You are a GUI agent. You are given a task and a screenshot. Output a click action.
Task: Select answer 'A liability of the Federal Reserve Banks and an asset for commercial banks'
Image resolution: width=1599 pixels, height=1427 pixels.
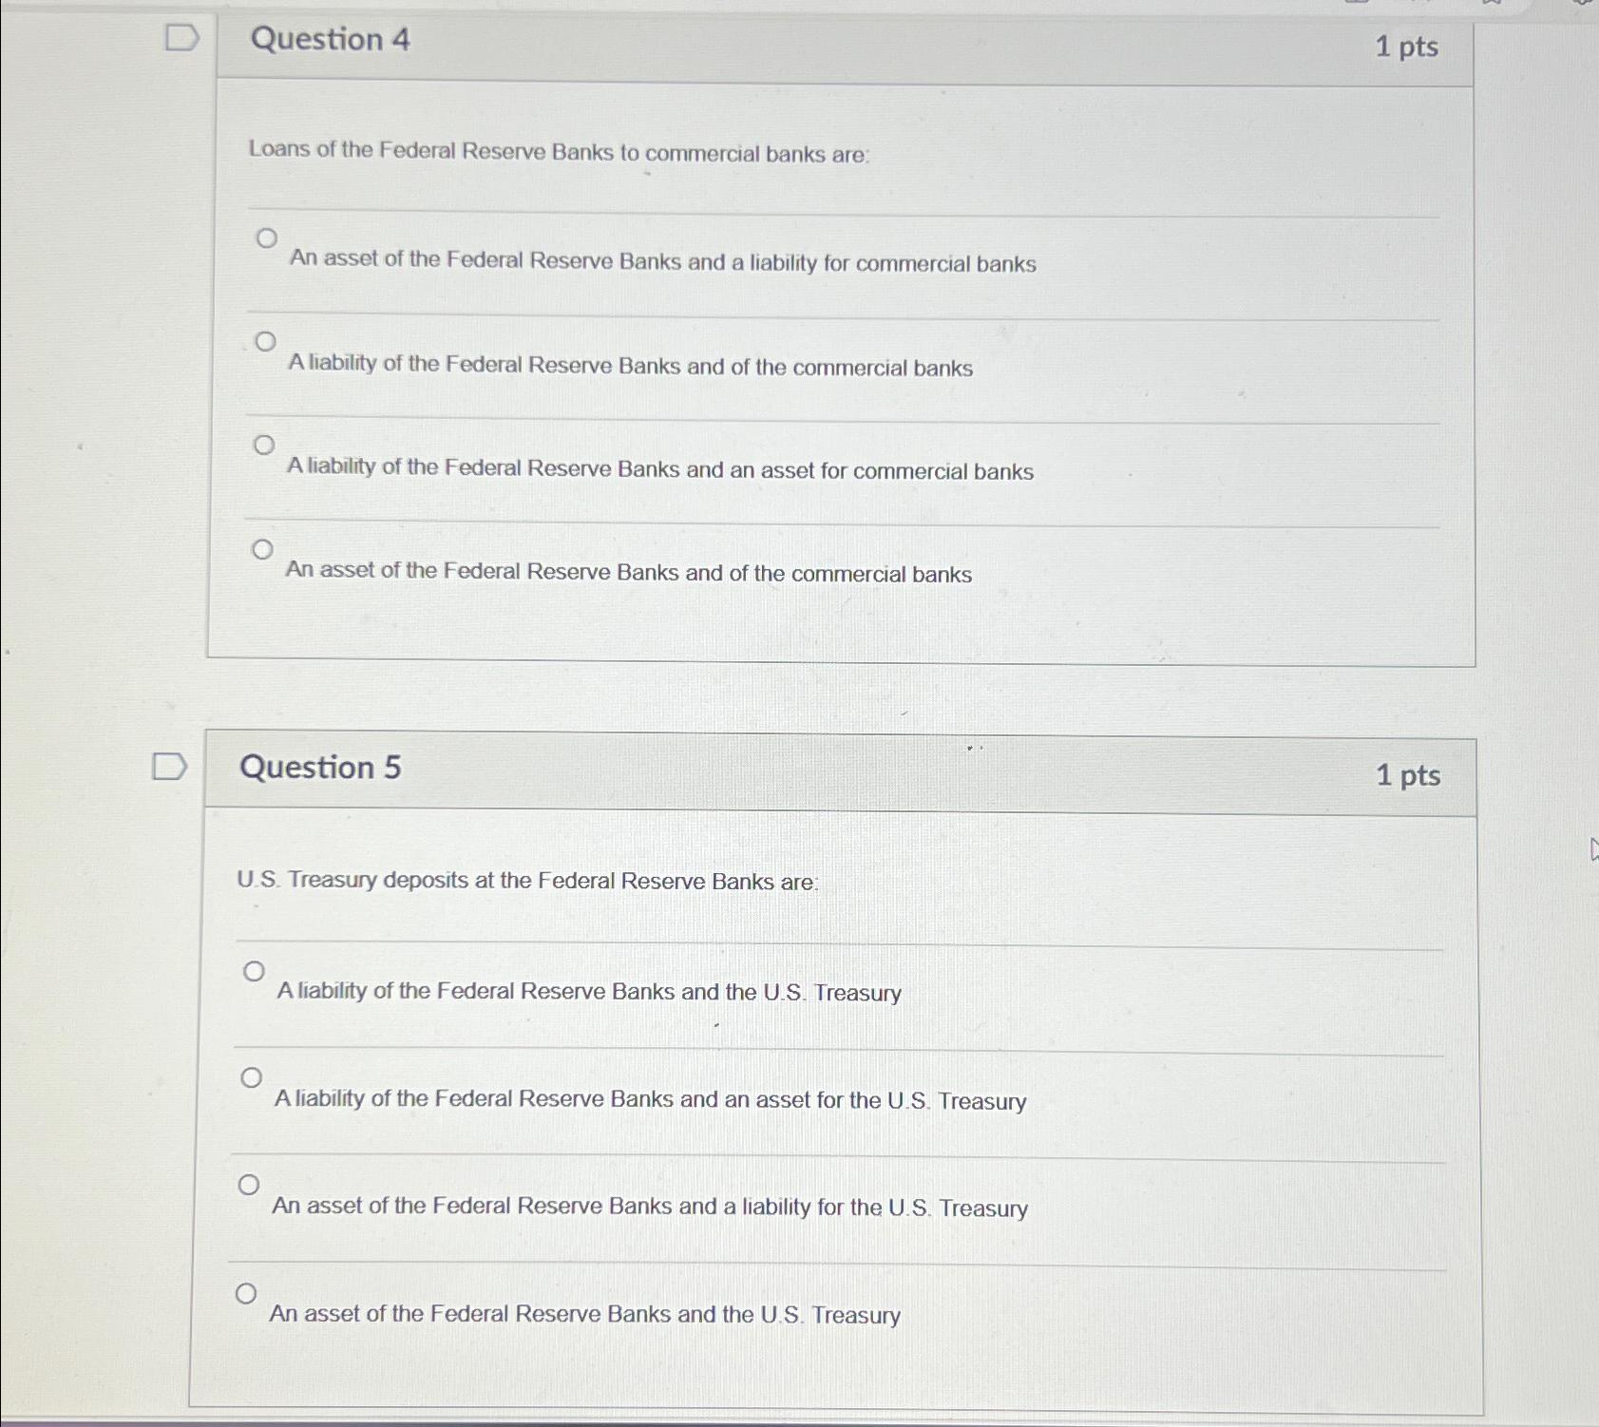click(266, 443)
